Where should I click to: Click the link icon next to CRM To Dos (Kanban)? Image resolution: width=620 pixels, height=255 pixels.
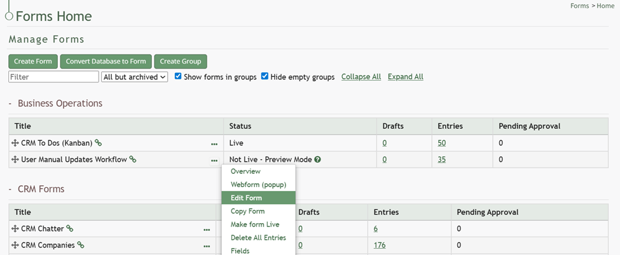99,143
